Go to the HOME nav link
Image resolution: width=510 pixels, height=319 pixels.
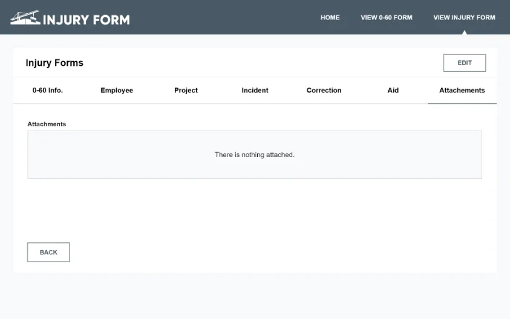click(x=330, y=18)
